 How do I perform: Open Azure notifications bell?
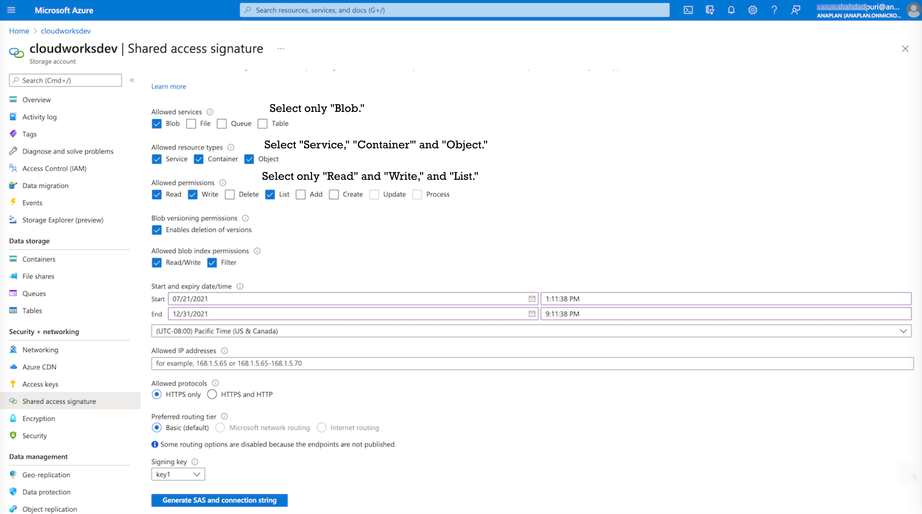coord(731,10)
